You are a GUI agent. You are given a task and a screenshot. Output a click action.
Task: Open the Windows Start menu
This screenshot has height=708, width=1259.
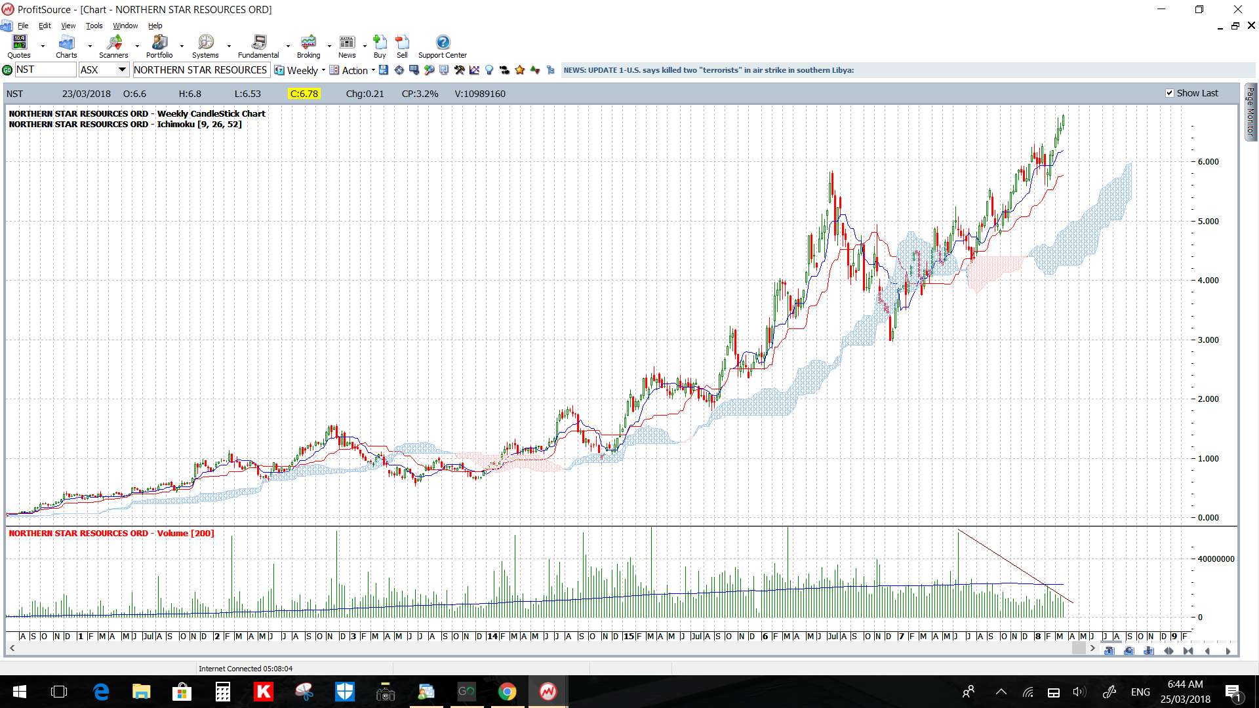pos(19,692)
